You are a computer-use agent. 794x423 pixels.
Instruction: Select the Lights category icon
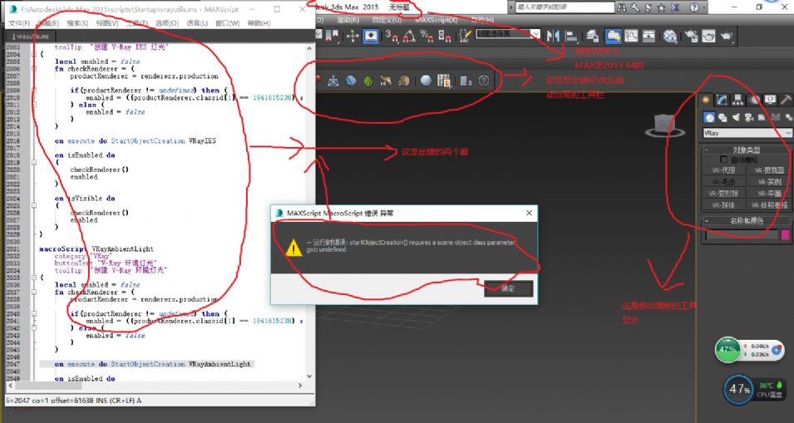point(736,117)
